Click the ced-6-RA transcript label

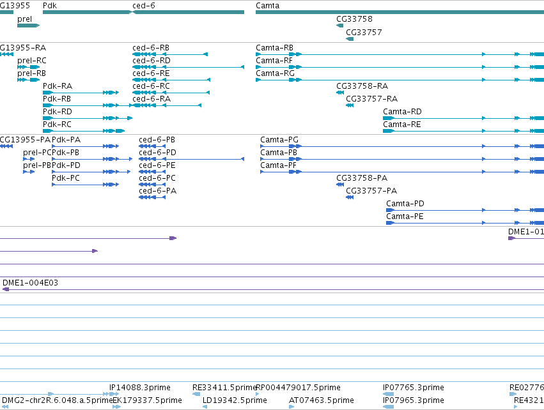[x=152, y=99]
